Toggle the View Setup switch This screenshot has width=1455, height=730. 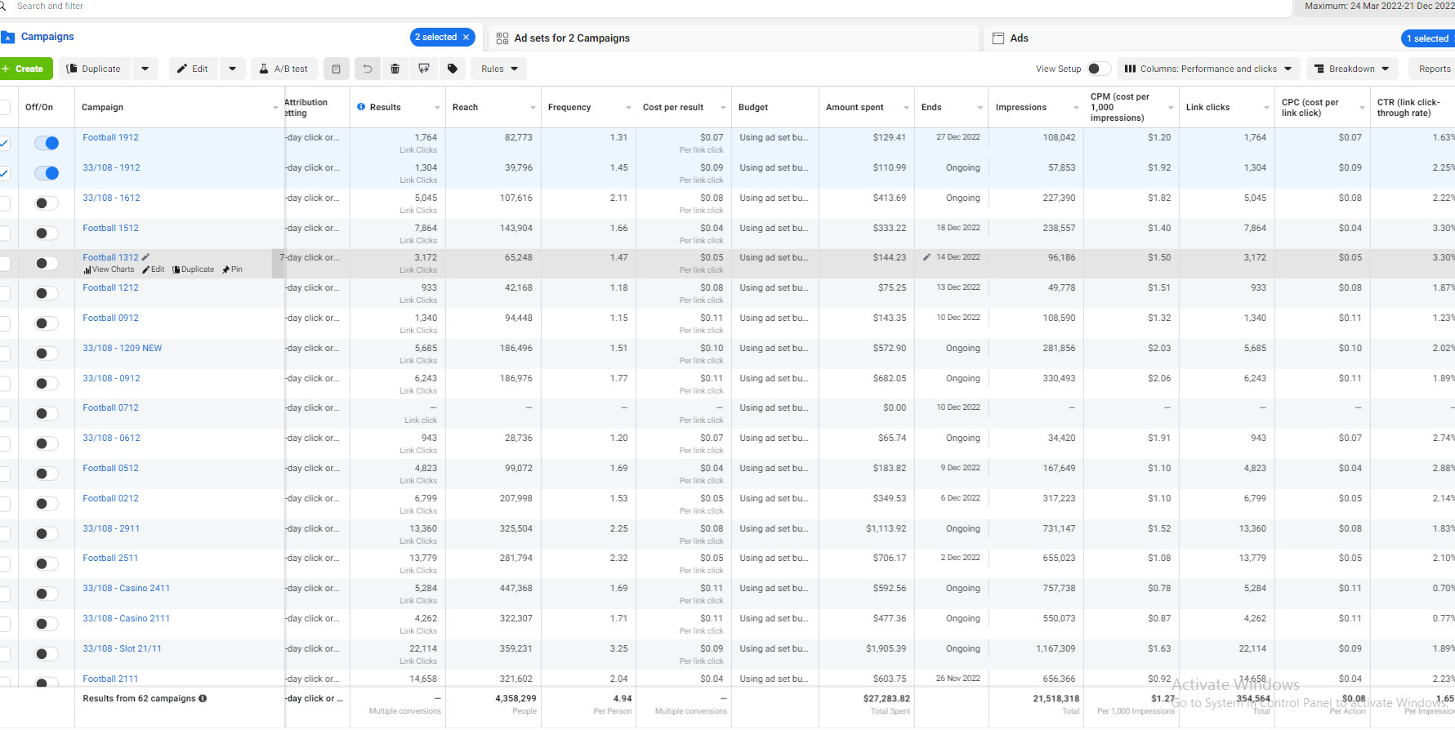coord(1099,69)
